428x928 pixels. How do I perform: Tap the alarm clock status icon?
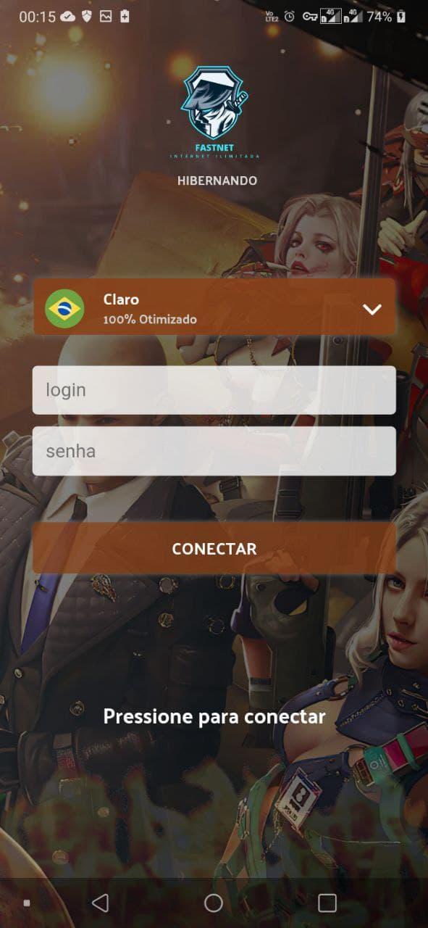click(289, 16)
